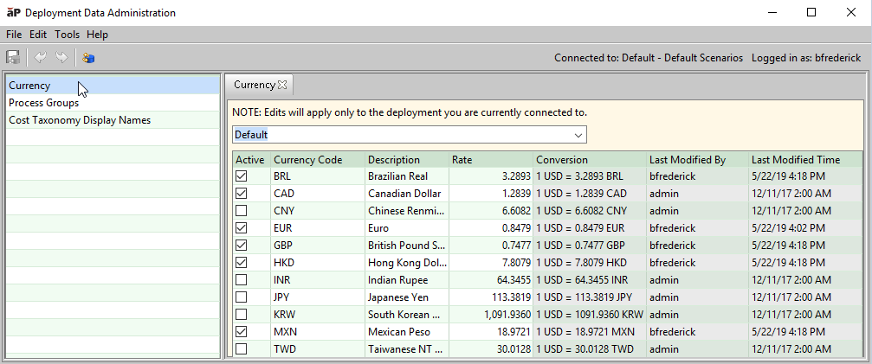Enable the CNY Active checkbox
This screenshot has height=364, width=872.
(x=242, y=210)
